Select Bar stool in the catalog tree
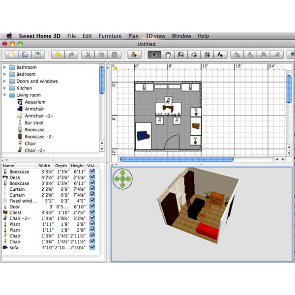The width and height of the screenshot is (295, 295). (34, 123)
